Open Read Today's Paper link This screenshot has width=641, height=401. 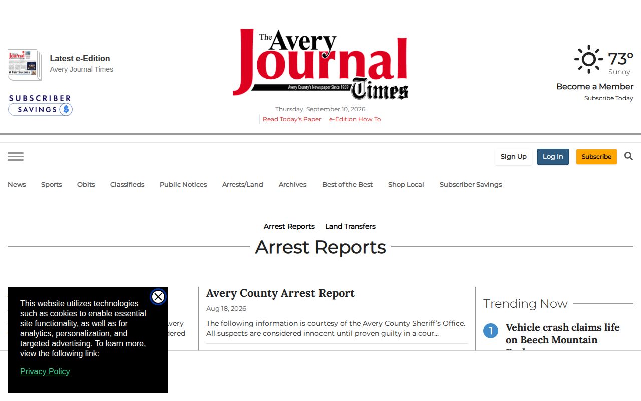pyautogui.click(x=292, y=119)
